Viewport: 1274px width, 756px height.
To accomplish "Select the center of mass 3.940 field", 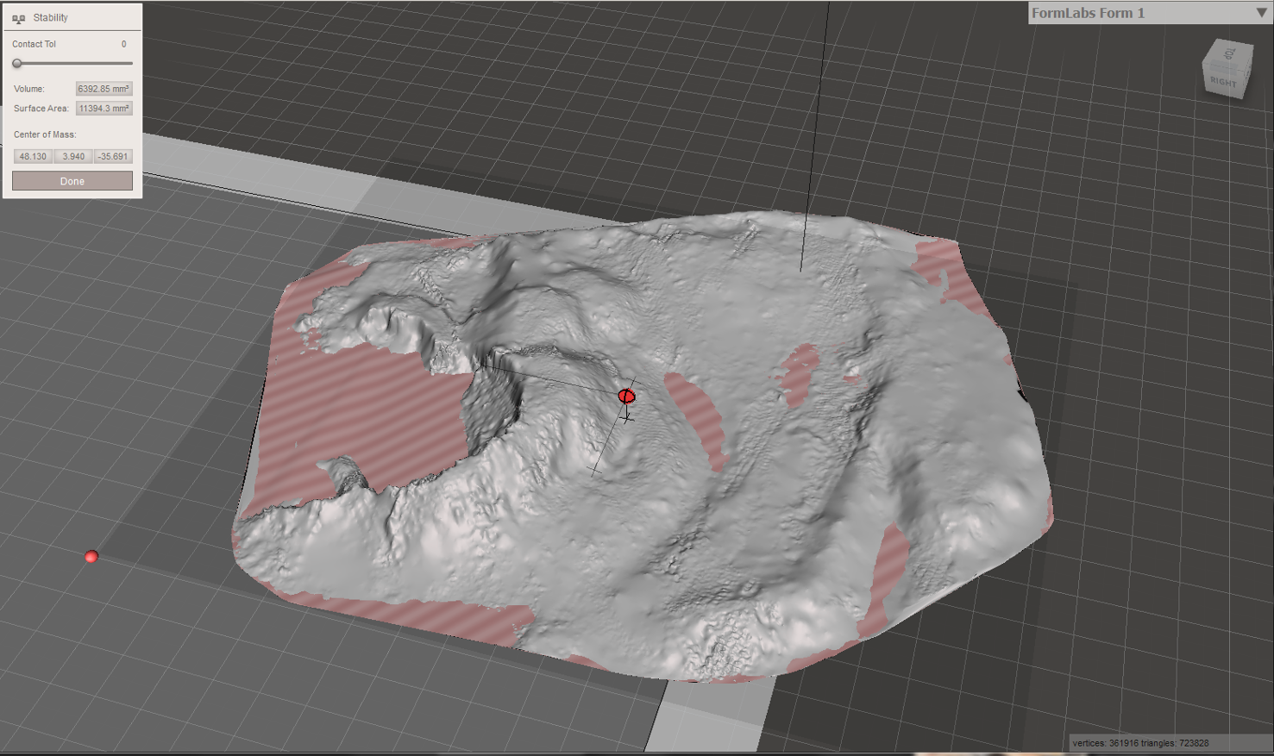I will [x=73, y=156].
